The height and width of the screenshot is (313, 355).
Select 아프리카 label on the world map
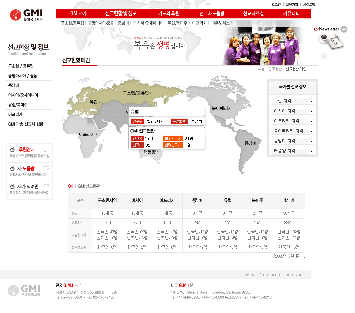pos(88,134)
